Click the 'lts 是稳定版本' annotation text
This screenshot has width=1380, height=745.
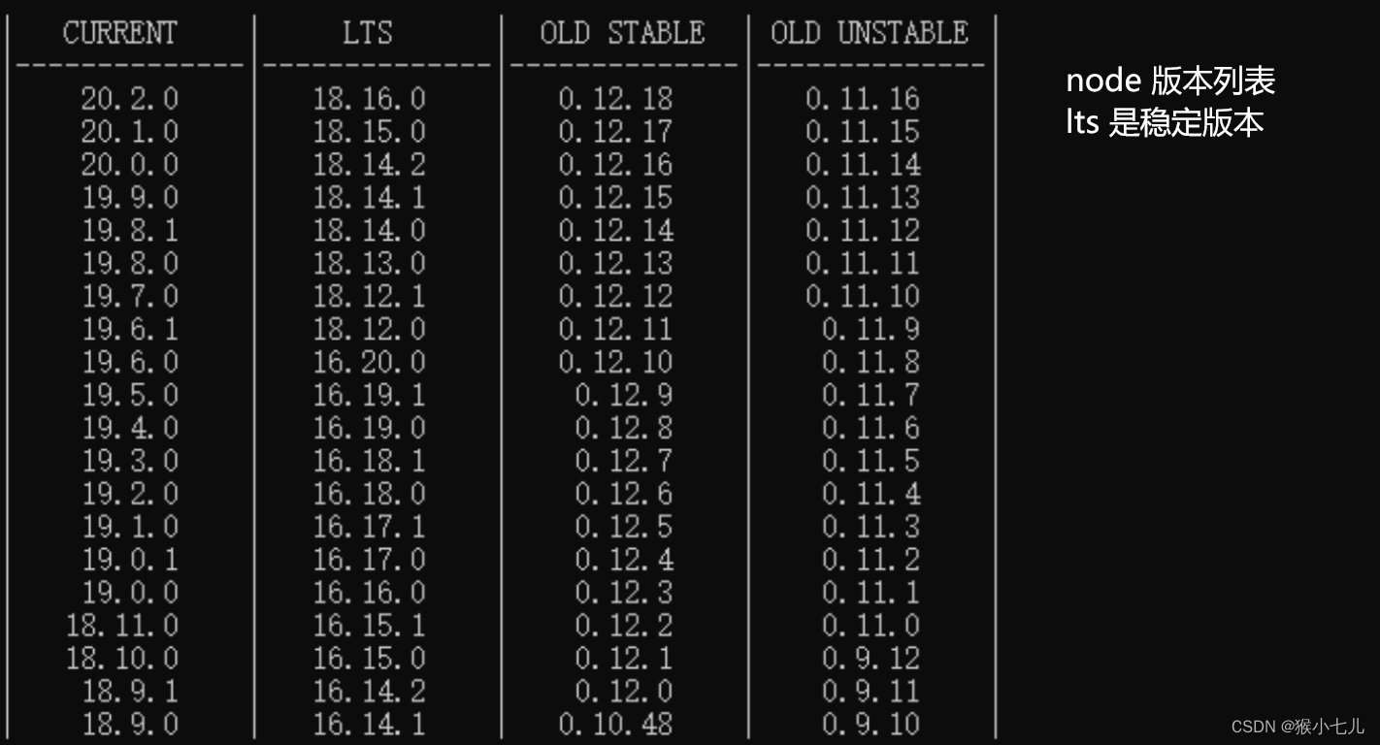[x=1165, y=122]
